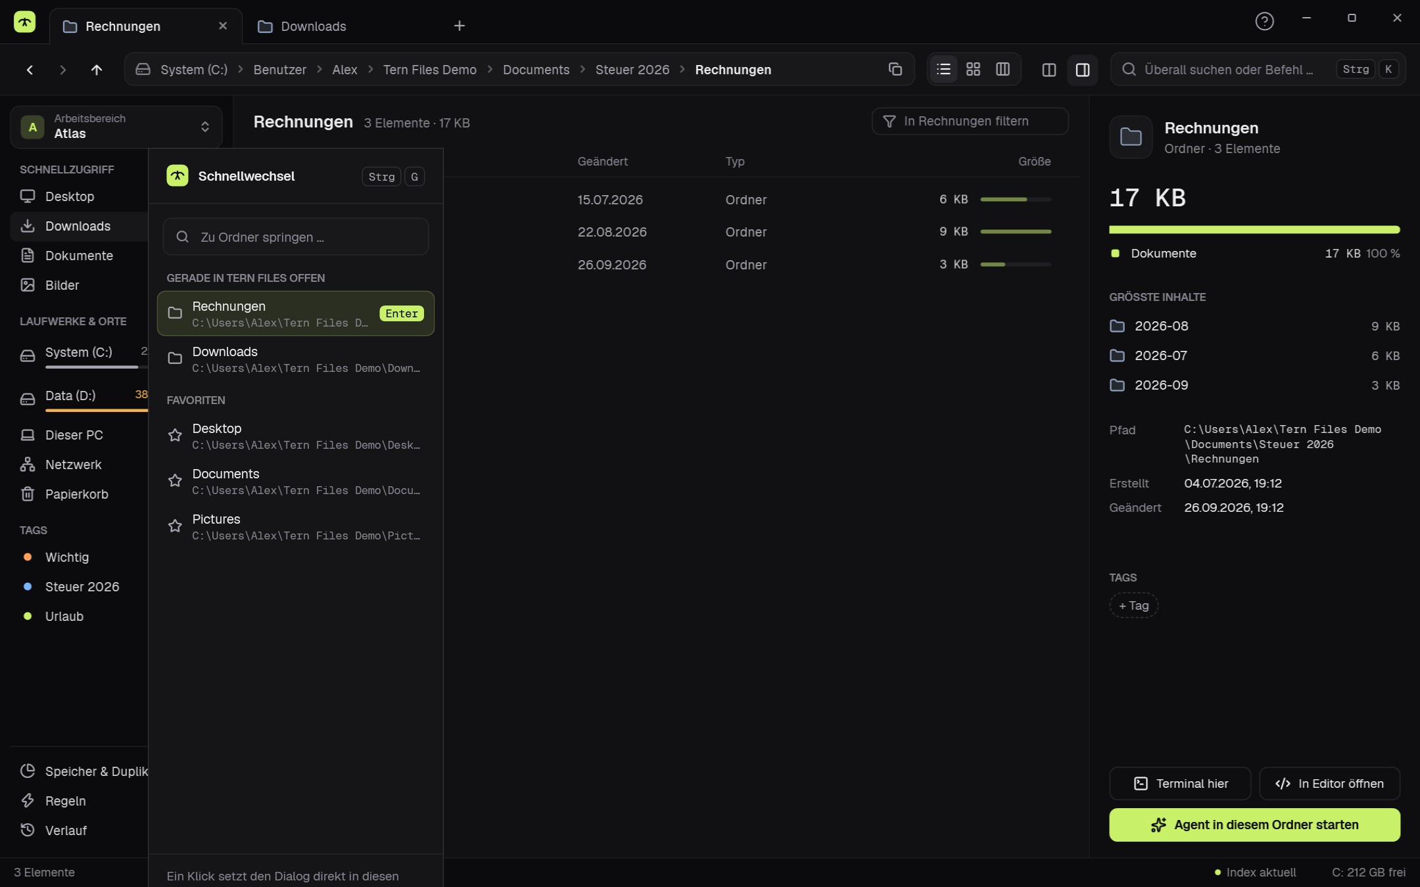Add a tag with + Tag

1133,606
